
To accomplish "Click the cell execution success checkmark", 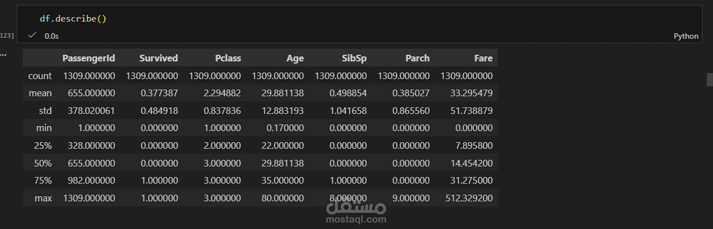I will click(32, 35).
